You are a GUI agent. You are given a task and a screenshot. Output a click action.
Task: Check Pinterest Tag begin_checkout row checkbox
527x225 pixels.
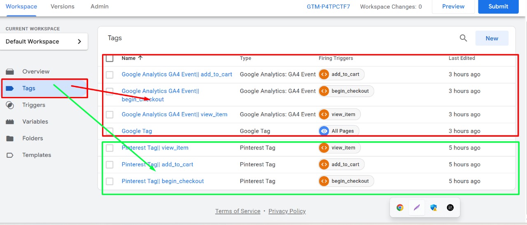pyautogui.click(x=110, y=181)
